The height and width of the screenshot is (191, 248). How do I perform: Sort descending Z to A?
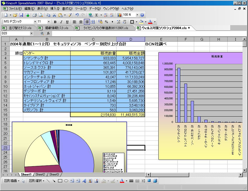click(x=112, y=15)
